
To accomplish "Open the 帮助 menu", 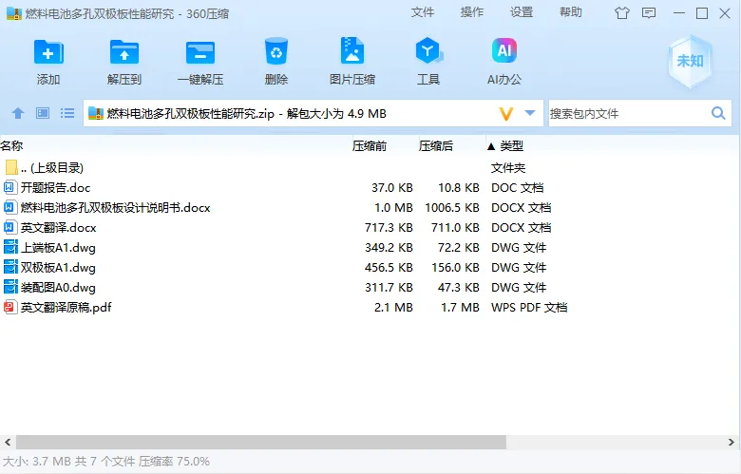I will pos(571,12).
